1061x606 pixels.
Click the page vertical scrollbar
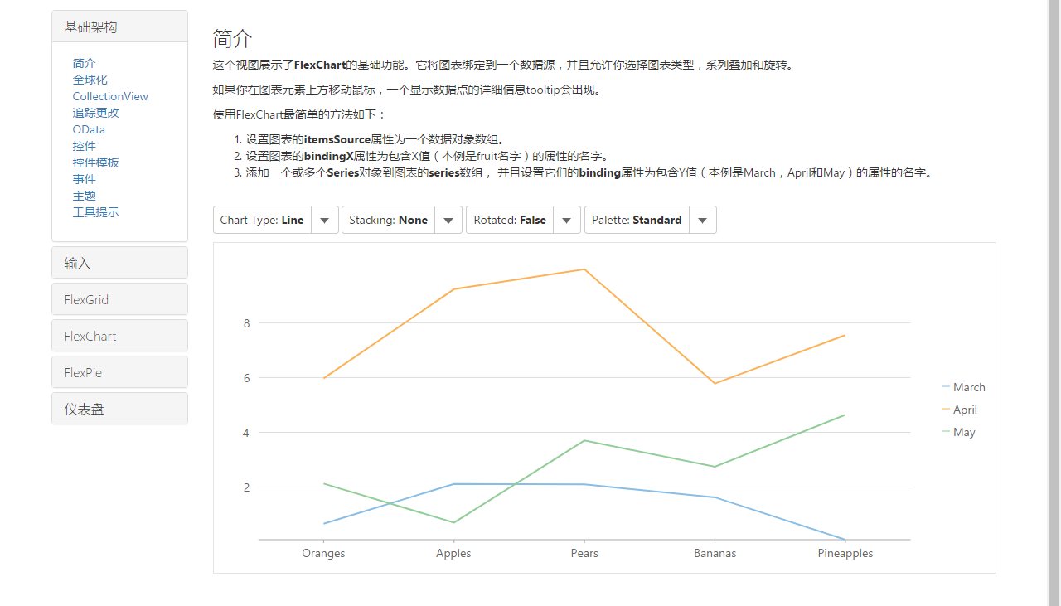tap(1054, 303)
